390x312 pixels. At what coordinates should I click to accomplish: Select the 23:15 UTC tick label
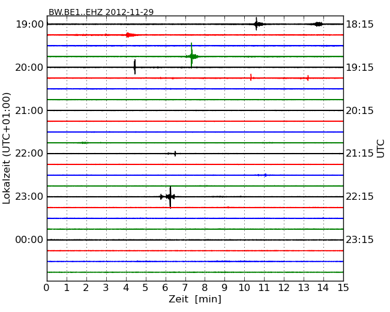pos(359,239)
